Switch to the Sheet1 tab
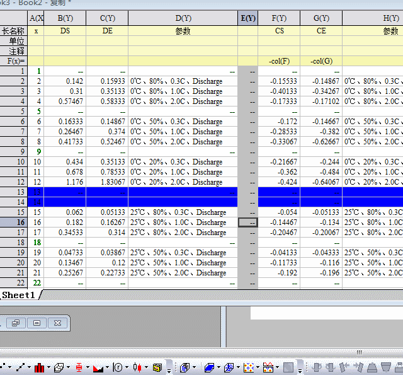 (x=20, y=295)
